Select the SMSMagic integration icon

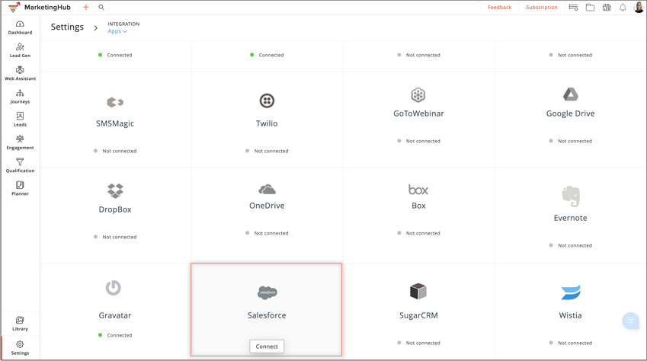[115, 102]
